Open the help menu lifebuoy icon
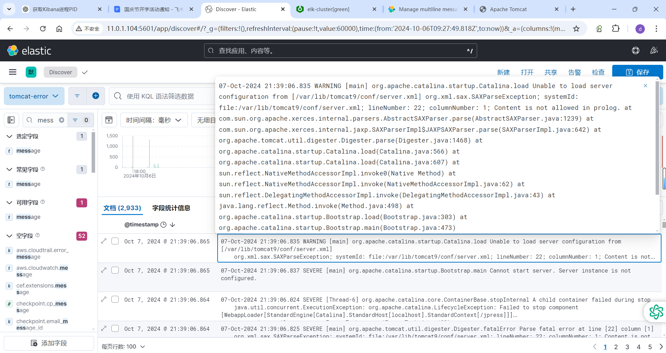The image size is (666, 353). (x=635, y=51)
